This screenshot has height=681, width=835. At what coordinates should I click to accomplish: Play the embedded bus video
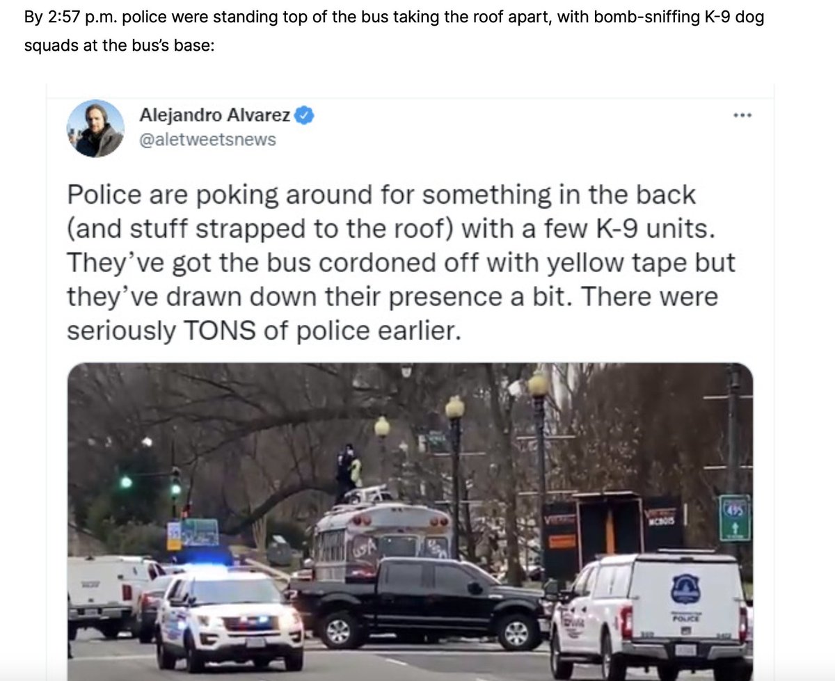[410, 521]
